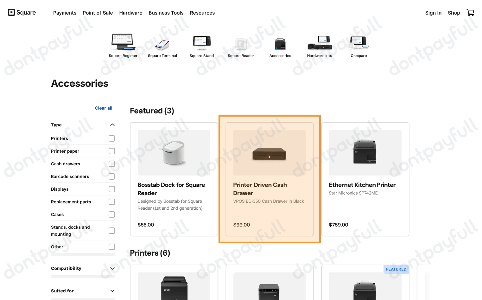Screen dimensions: 482x300
Task: Open the Hardware menu
Action: (130, 13)
